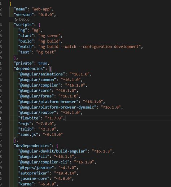This screenshot has height=187, width=171.
Task: Click the "~7.8.0" rxjs version
Action: (45, 124)
